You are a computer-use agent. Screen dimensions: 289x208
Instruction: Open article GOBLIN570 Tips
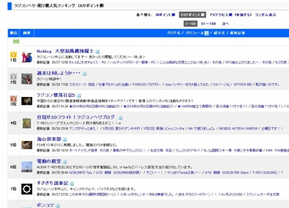[80, 172]
